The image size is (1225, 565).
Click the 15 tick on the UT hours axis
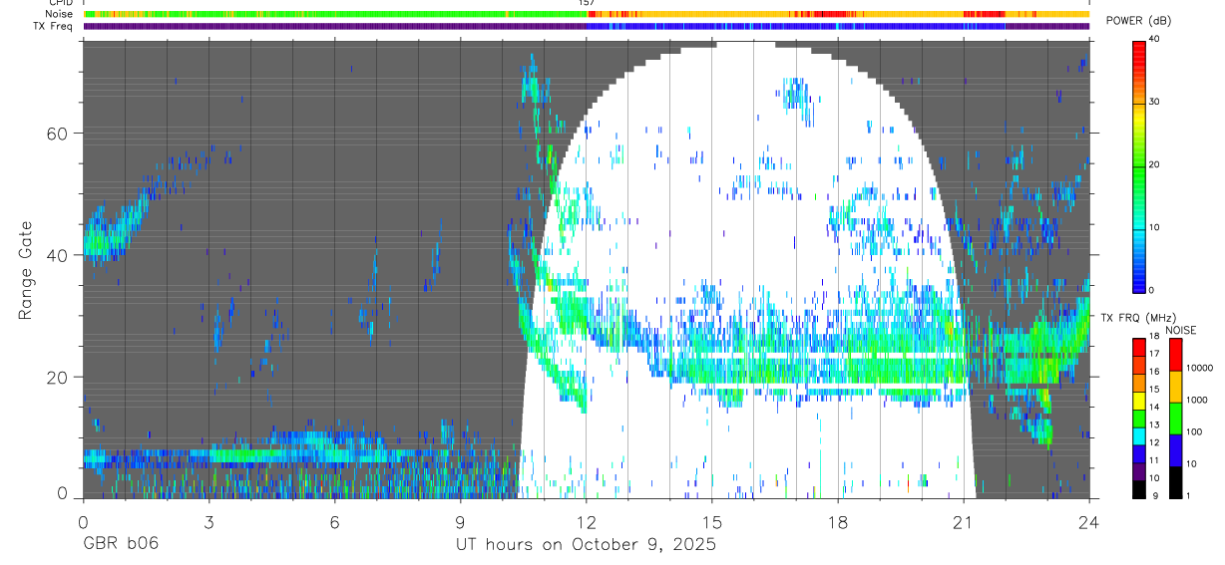point(712,522)
